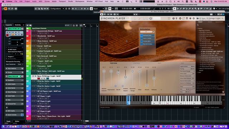229x129 pixels.
Task: Solo the Cornet - VelXF sus track
Action: click(35, 46)
